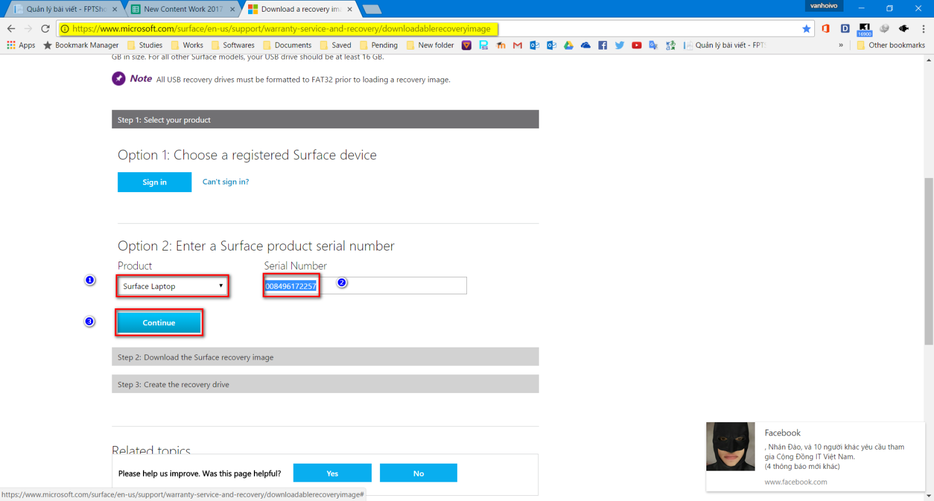Open the extension showing 16900 badge

coord(865,29)
